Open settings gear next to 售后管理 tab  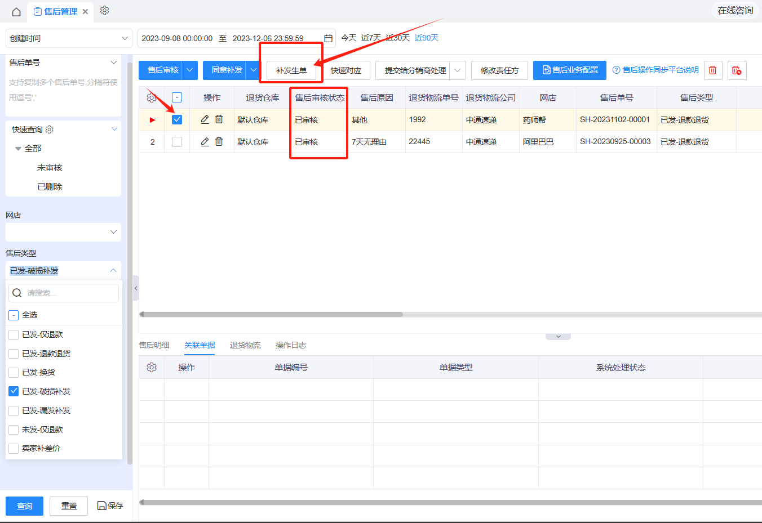104,10
